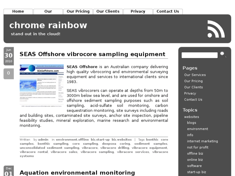The height and width of the screenshot is (176, 235).
Task: Select the offline biz sidebar topic
Action: tap(195, 153)
